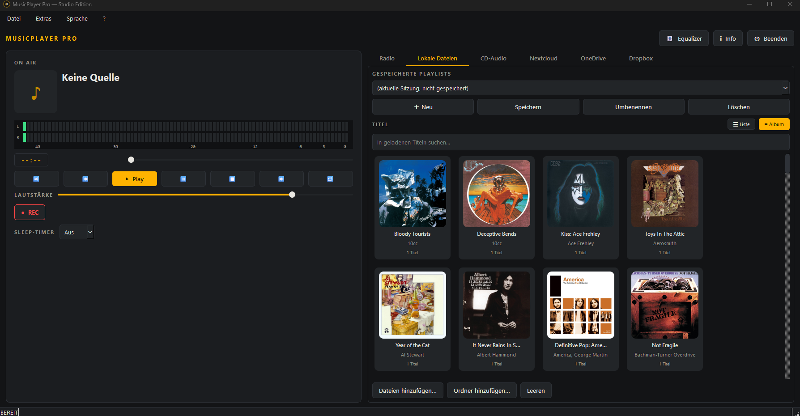Click 'Albert Hammond' artist text
800x416 pixels.
point(497,355)
